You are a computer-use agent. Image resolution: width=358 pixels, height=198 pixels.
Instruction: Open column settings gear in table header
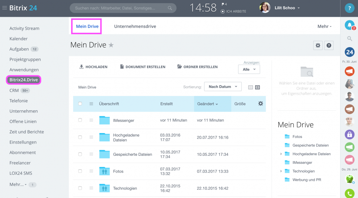click(x=260, y=104)
